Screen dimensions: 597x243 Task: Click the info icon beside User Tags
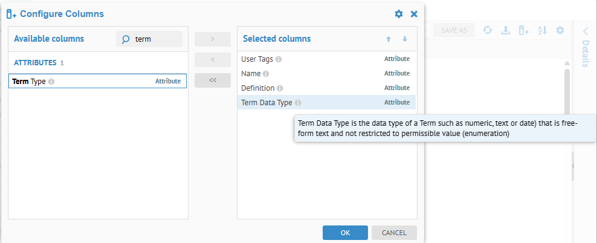click(x=279, y=59)
